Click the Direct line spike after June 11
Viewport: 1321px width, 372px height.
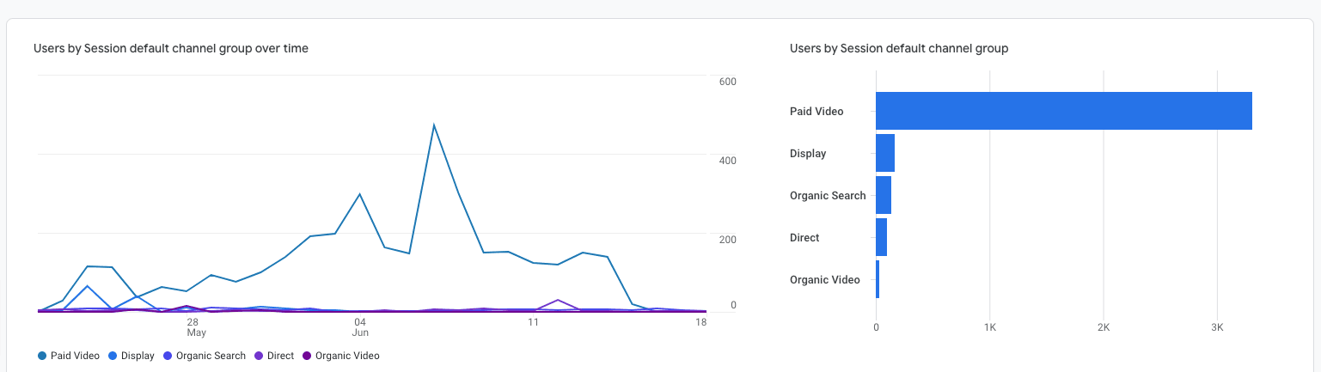tap(558, 301)
